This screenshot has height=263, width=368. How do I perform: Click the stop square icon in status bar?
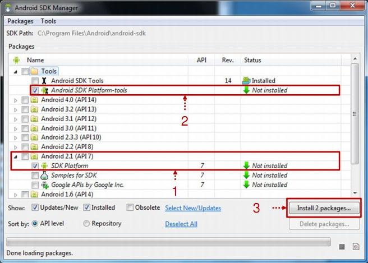[342, 247]
